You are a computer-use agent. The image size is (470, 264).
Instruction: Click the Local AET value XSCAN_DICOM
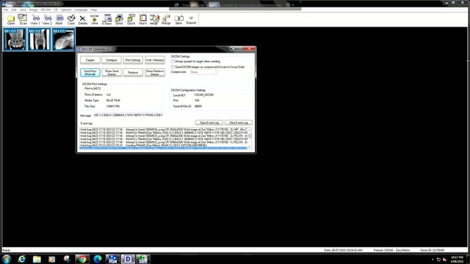click(x=204, y=95)
